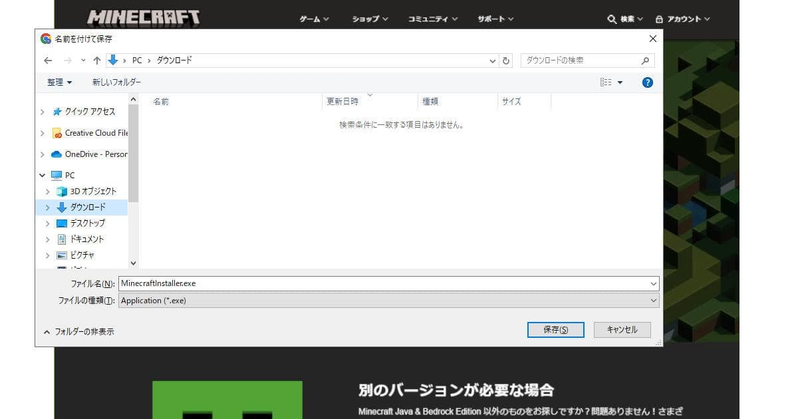Click the Back arrow in the save dialog

tap(48, 61)
